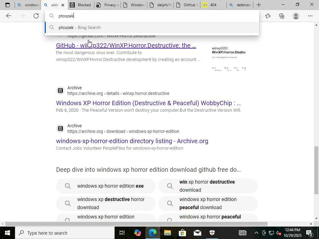This screenshot has width=319, height=239.
Task: Click the Meet Now tray icon
Action: pyautogui.click(x=264, y=233)
